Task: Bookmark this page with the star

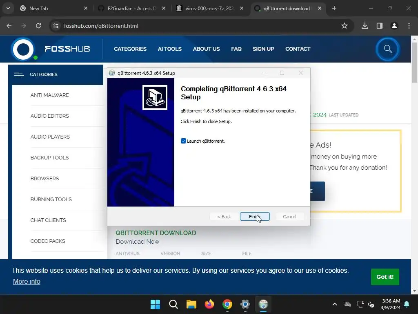Action: (345, 26)
